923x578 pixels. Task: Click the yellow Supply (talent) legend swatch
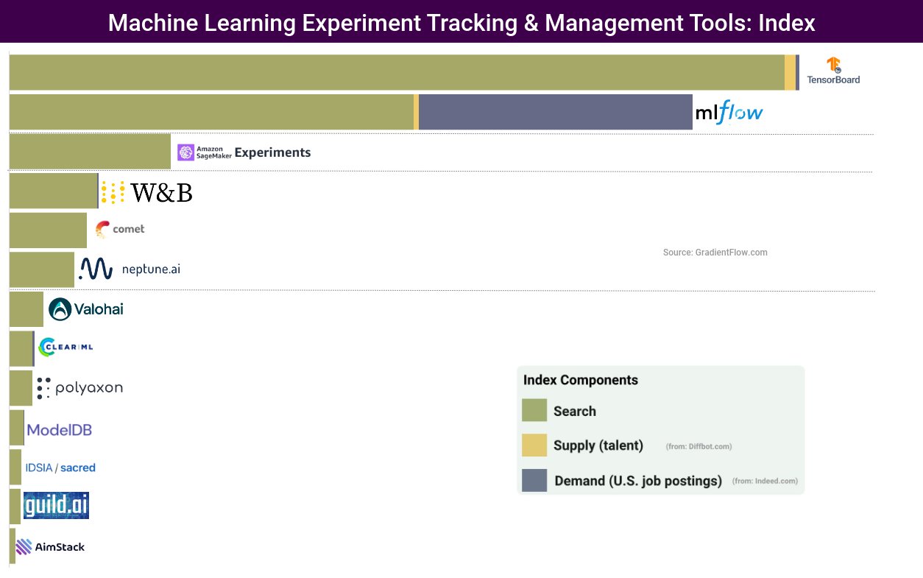tap(534, 445)
